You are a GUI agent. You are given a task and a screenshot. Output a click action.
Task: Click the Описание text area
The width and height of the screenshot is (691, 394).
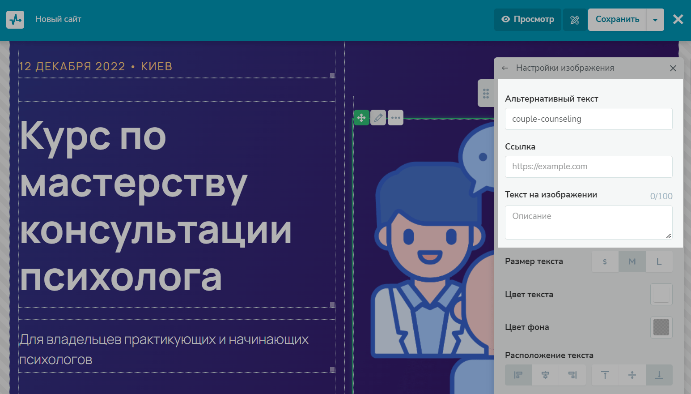[x=589, y=223]
